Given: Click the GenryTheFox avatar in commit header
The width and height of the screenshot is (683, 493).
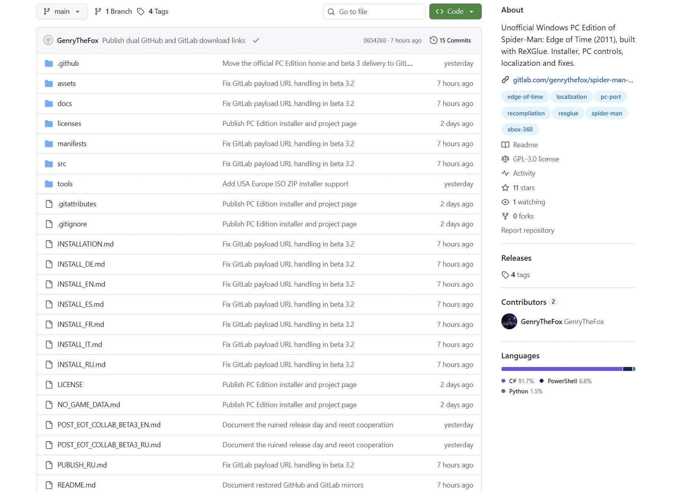Looking at the screenshot, I should 48,40.
